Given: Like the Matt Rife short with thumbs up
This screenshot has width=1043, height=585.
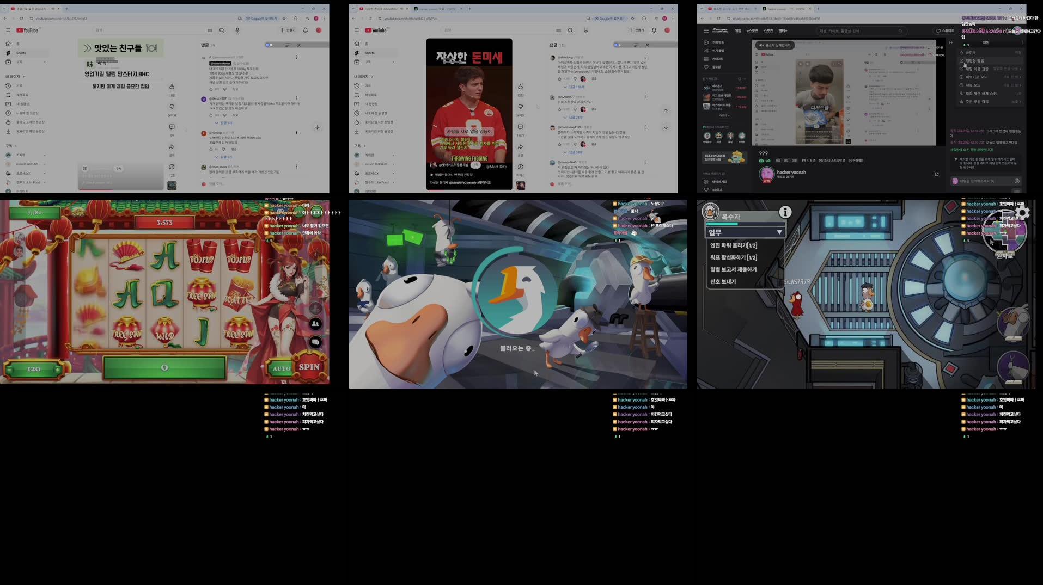Looking at the screenshot, I should tap(520, 87).
